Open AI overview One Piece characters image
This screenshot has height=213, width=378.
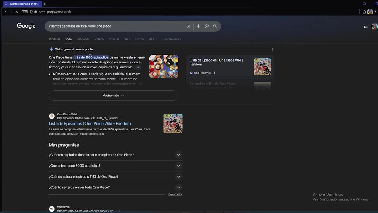164,67
